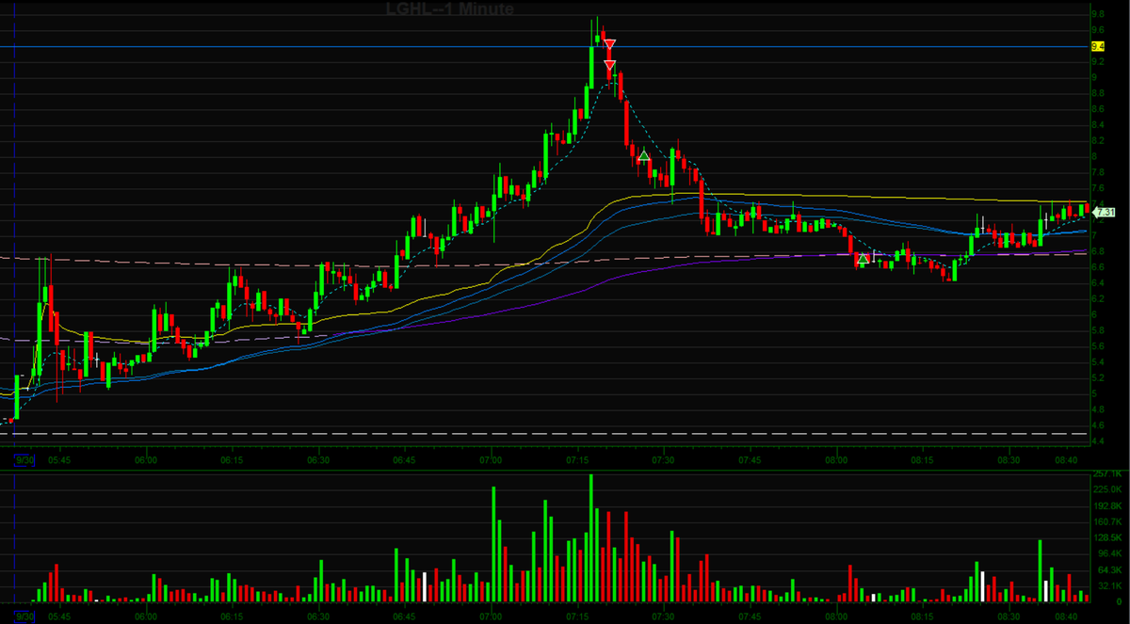This screenshot has height=624, width=1130.
Task: Click 05:45 on the volume pane time axis
Action: (x=58, y=616)
